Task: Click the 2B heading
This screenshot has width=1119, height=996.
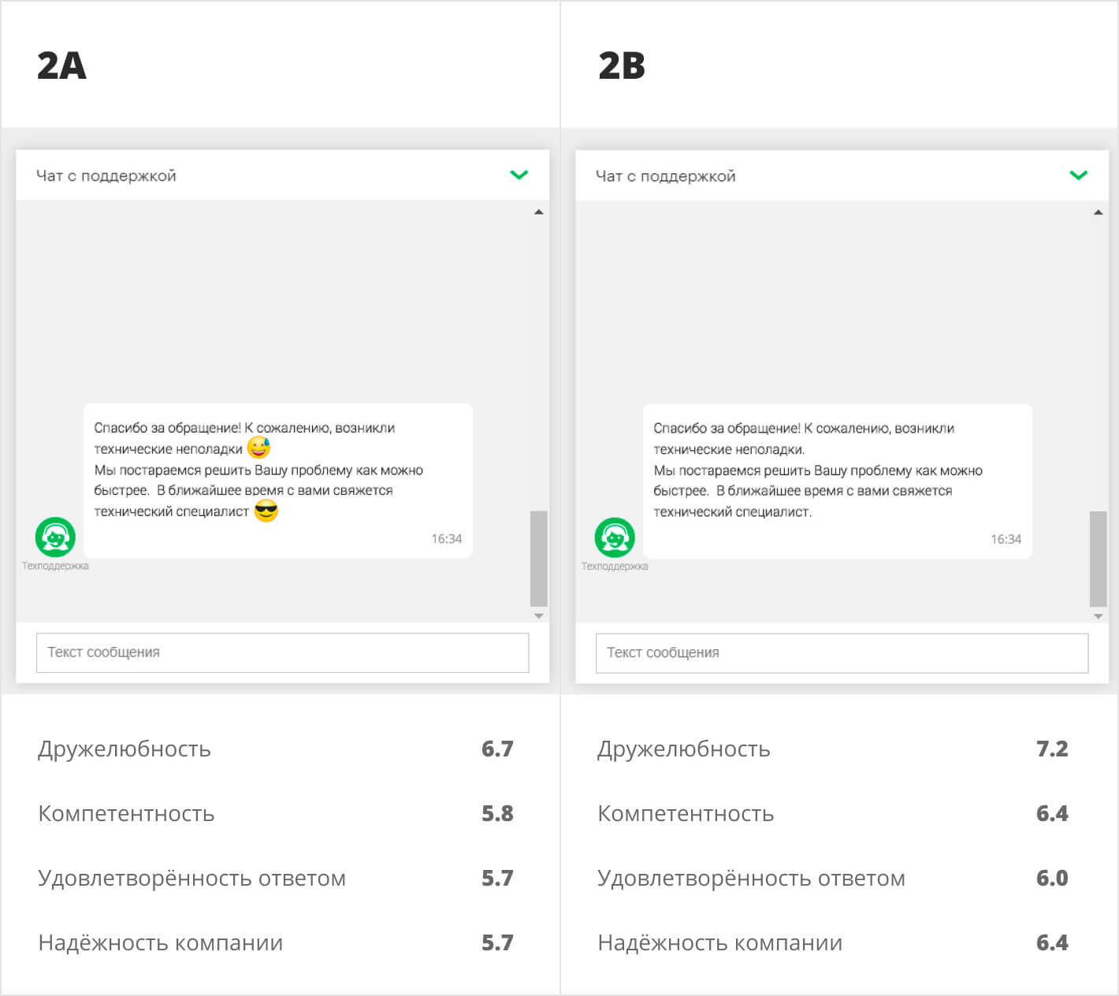Action: click(x=622, y=65)
